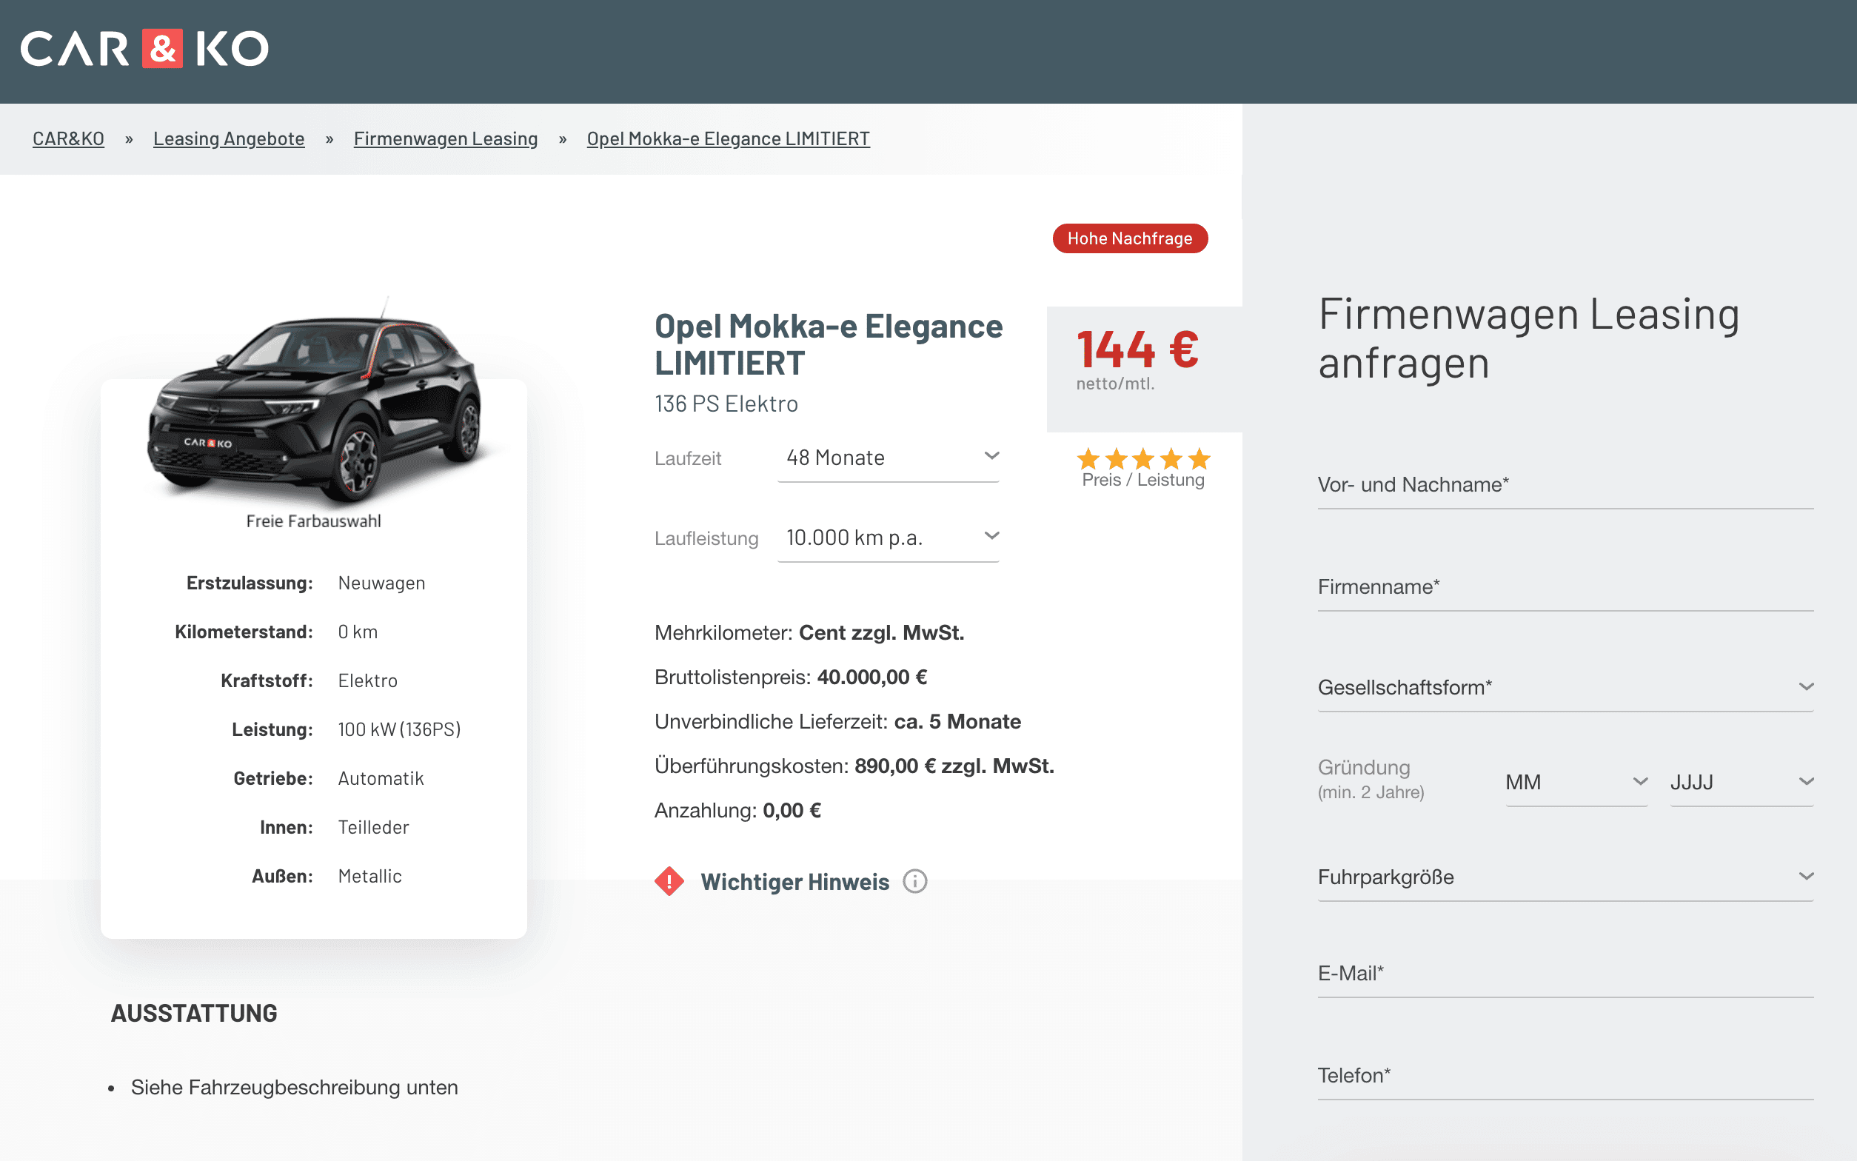Click the five-star Preis / Leistung rating
This screenshot has height=1161, width=1857.
(1143, 459)
